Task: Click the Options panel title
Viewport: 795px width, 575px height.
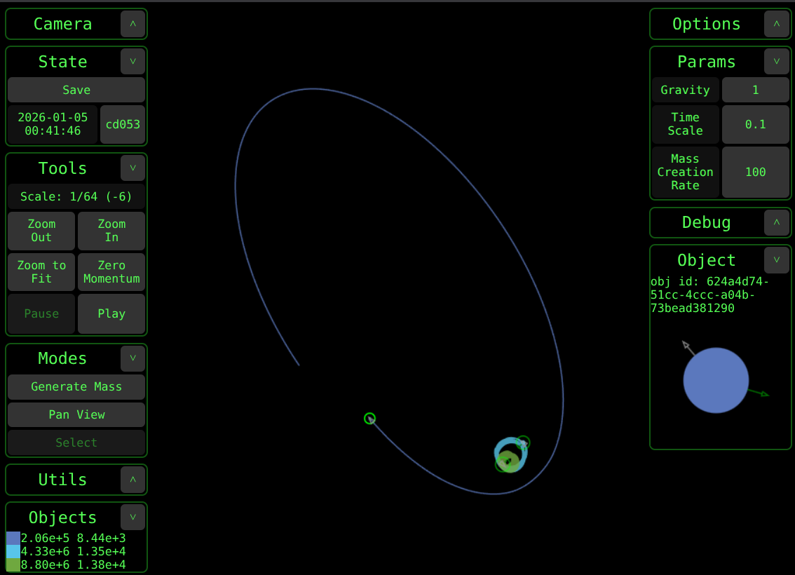Action: (x=706, y=24)
